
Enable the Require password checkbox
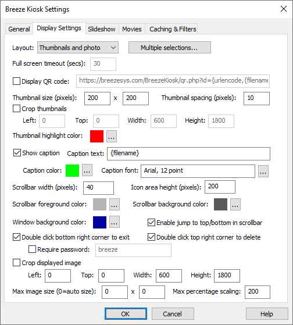pos(32,249)
